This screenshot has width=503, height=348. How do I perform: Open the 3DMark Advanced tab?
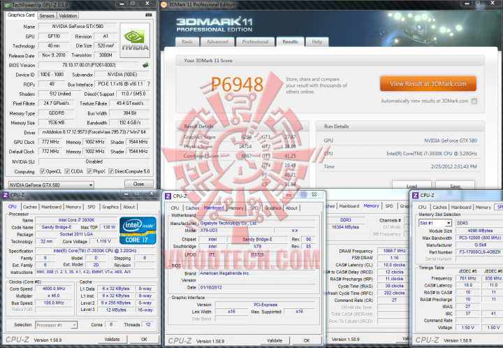pyautogui.click(x=217, y=42)
